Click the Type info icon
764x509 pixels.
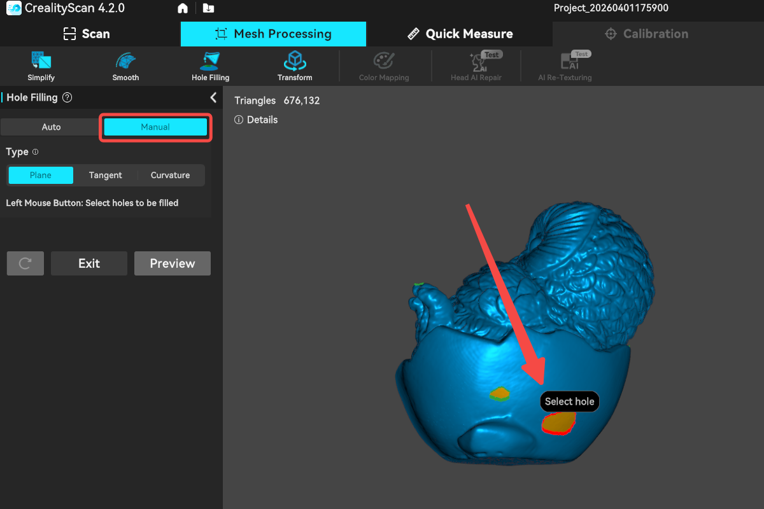tap(36, 152)
